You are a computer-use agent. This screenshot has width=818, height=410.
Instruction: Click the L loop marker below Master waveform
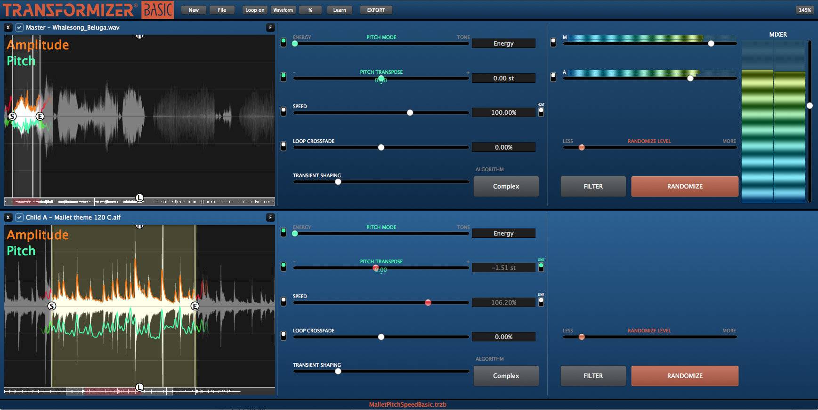pyautogui.click(x=139, y=198)
